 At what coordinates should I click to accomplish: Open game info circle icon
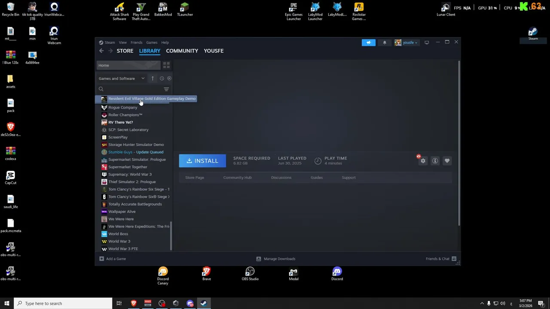435,161
